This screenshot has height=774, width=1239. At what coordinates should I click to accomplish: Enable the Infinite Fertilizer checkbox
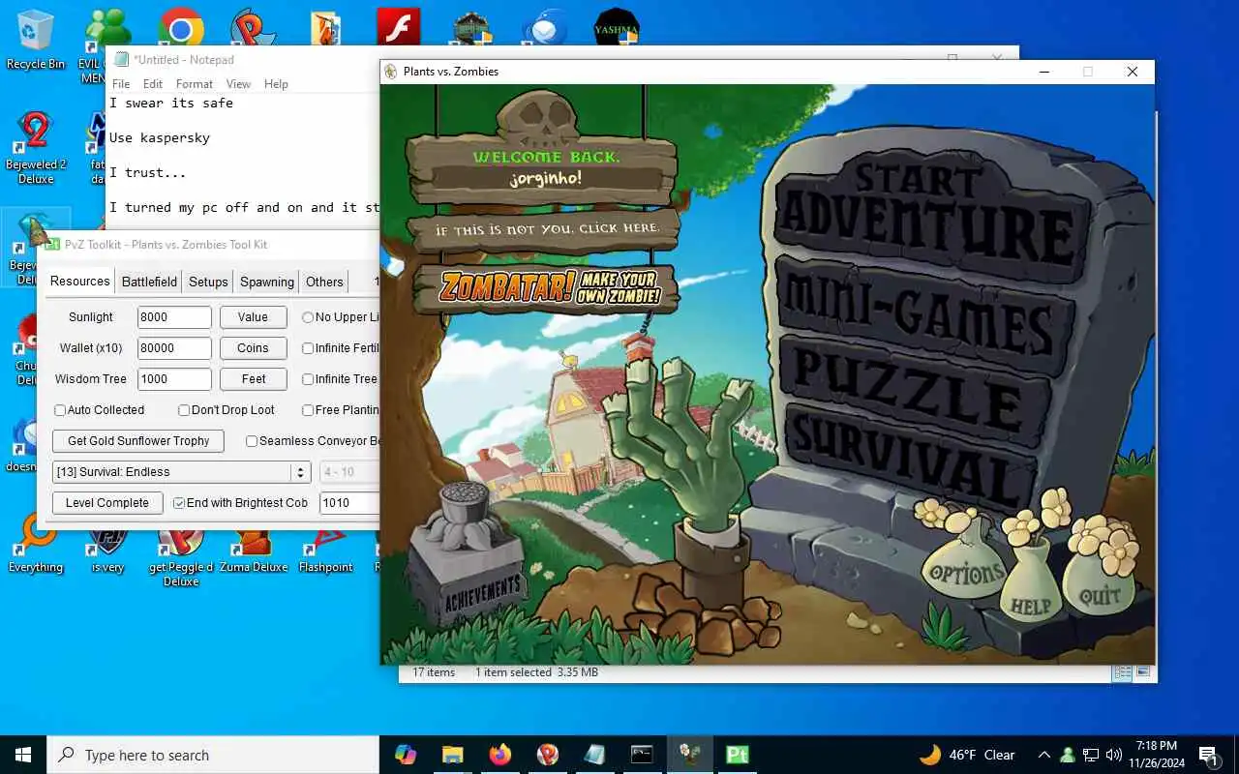pyautogui.click(x=308, y=348)
